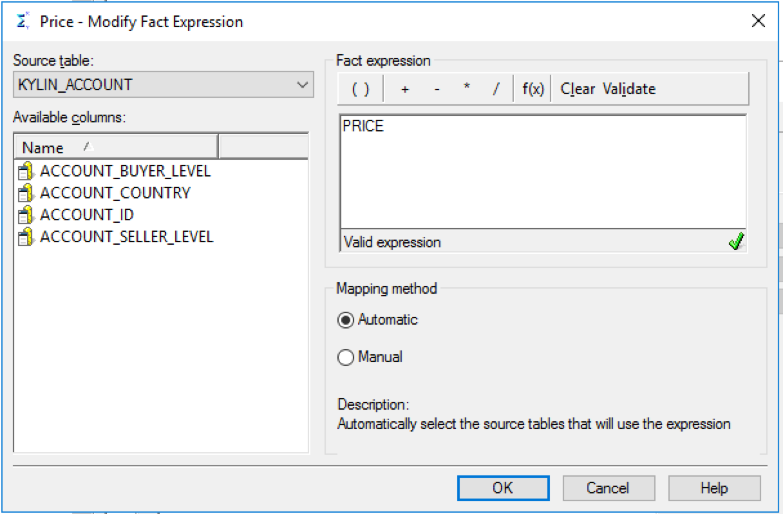This screenshot has width=783, height=514.
Task: Open the Source table dropdown
Action: (301, 85)
